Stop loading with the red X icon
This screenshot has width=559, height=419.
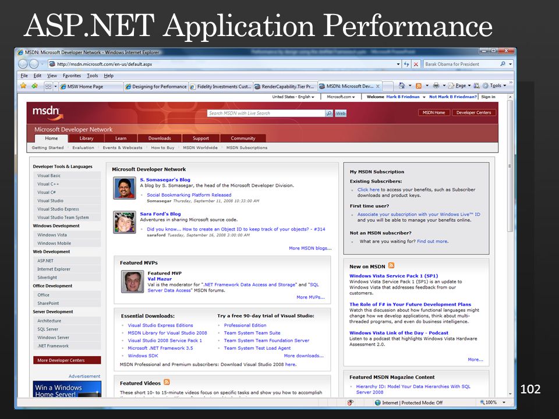coord(416,64)
